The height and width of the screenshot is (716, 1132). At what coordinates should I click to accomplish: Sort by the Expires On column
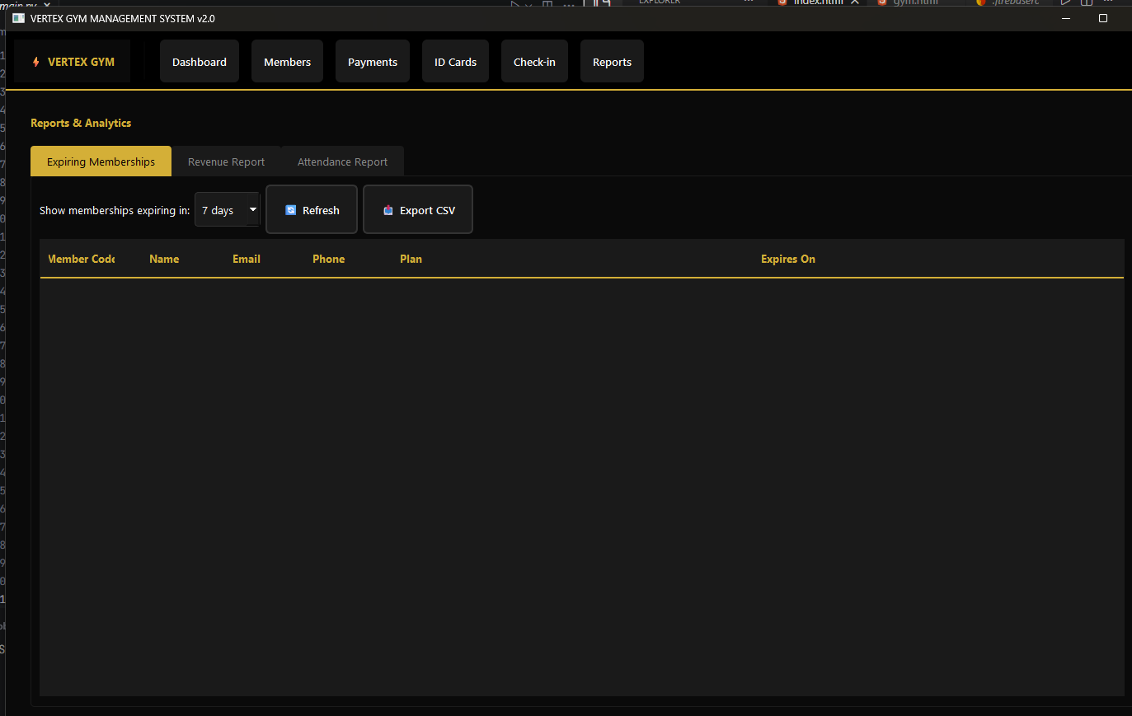pos(787,259)
